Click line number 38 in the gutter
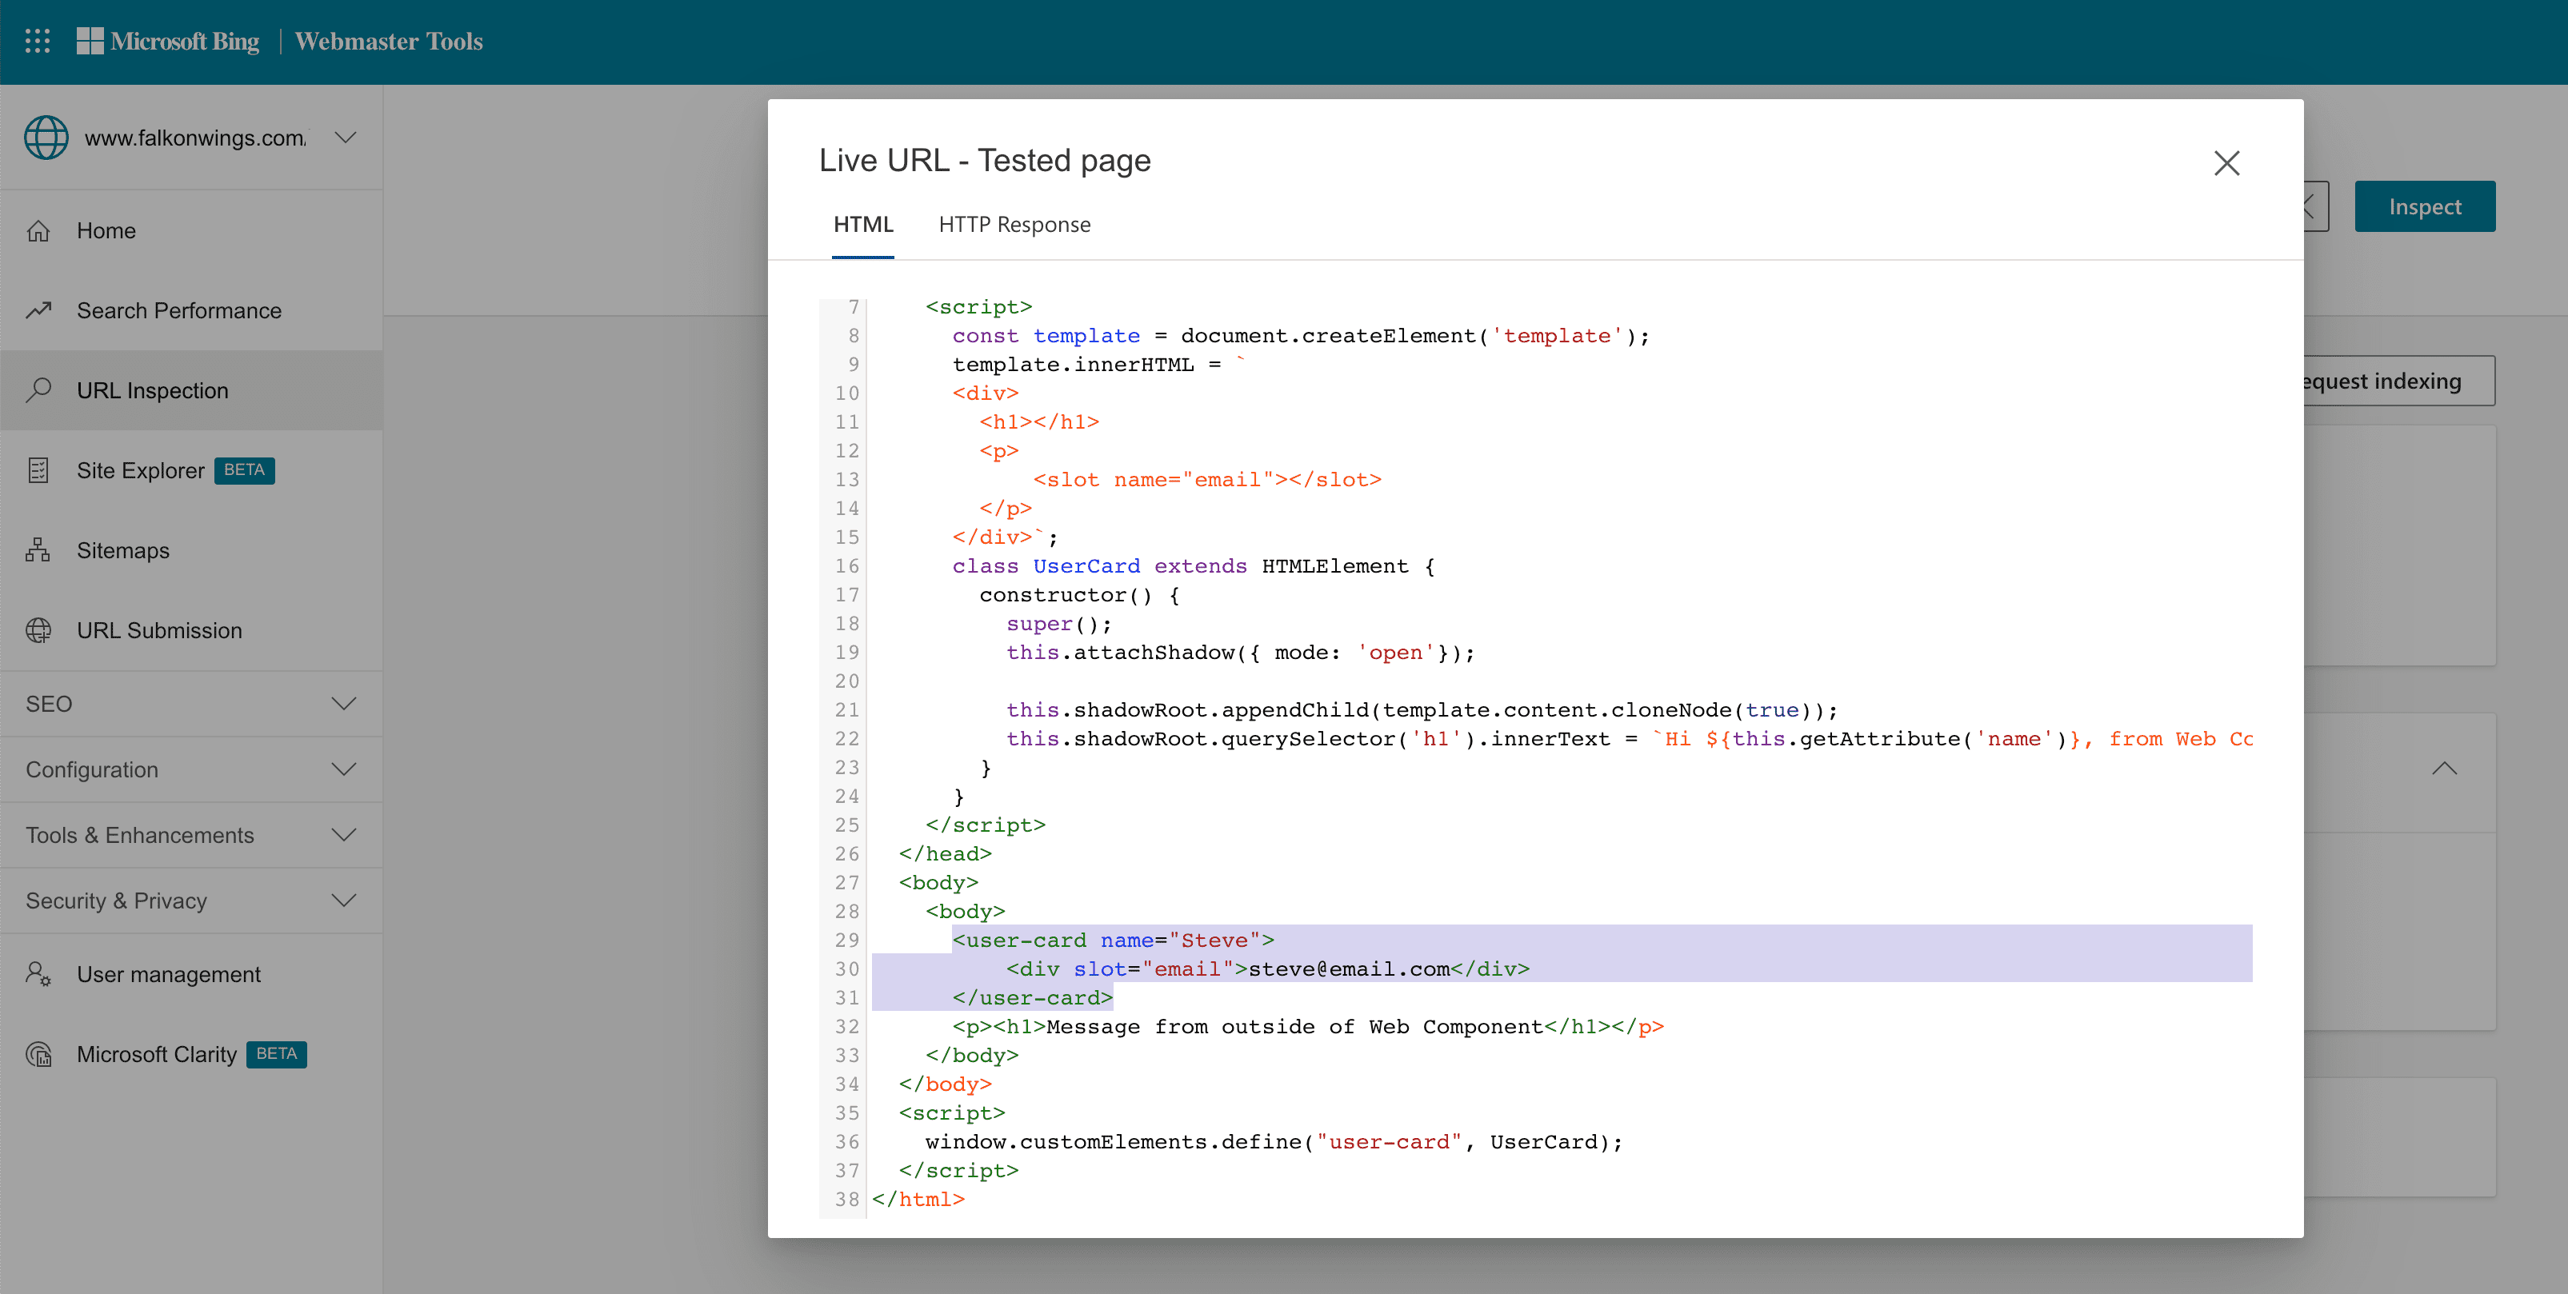The height and width of the screenshot is (1294, 2568). 846,1200
